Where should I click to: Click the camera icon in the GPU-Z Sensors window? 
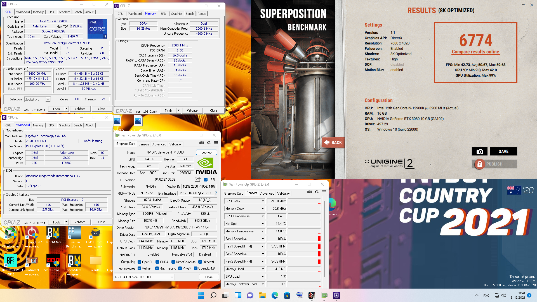(x=309, y=192)
